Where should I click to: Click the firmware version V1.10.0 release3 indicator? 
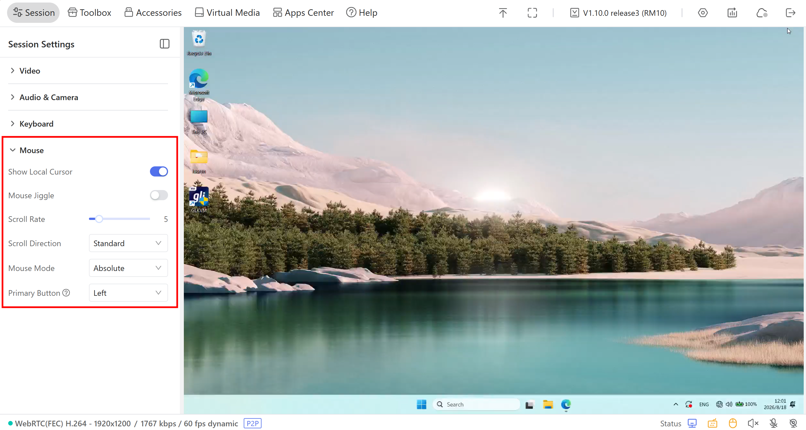point(618,13)
